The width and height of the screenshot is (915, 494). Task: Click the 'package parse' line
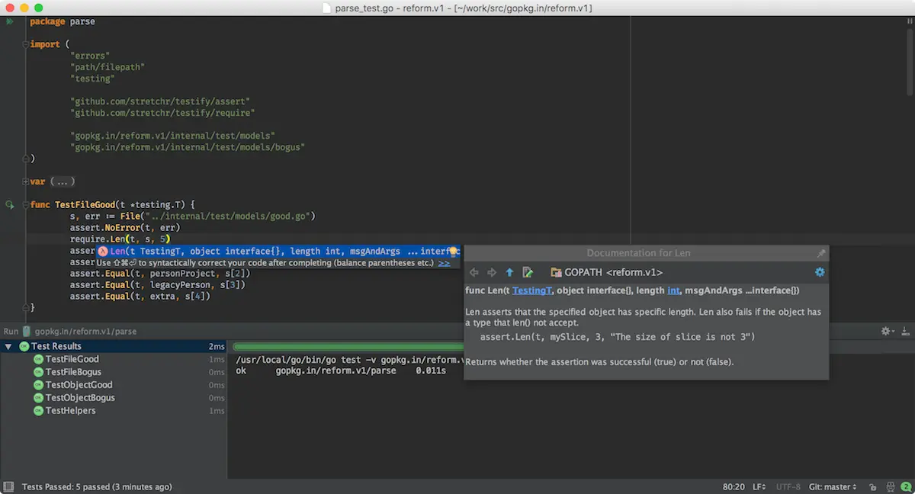point(63,21)
